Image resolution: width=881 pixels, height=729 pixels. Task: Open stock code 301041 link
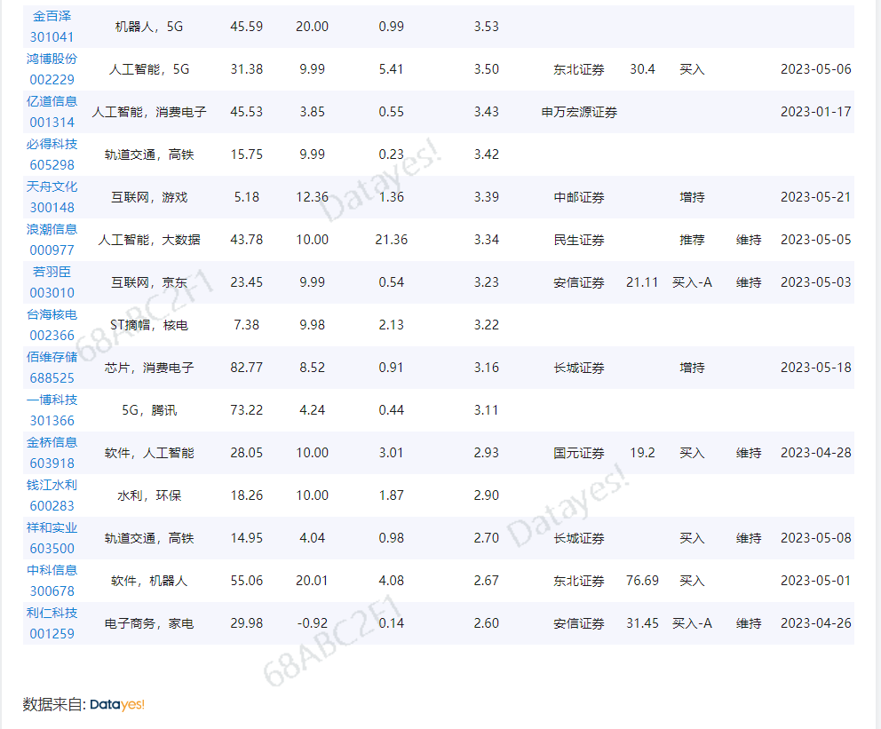tap(52, 37)
